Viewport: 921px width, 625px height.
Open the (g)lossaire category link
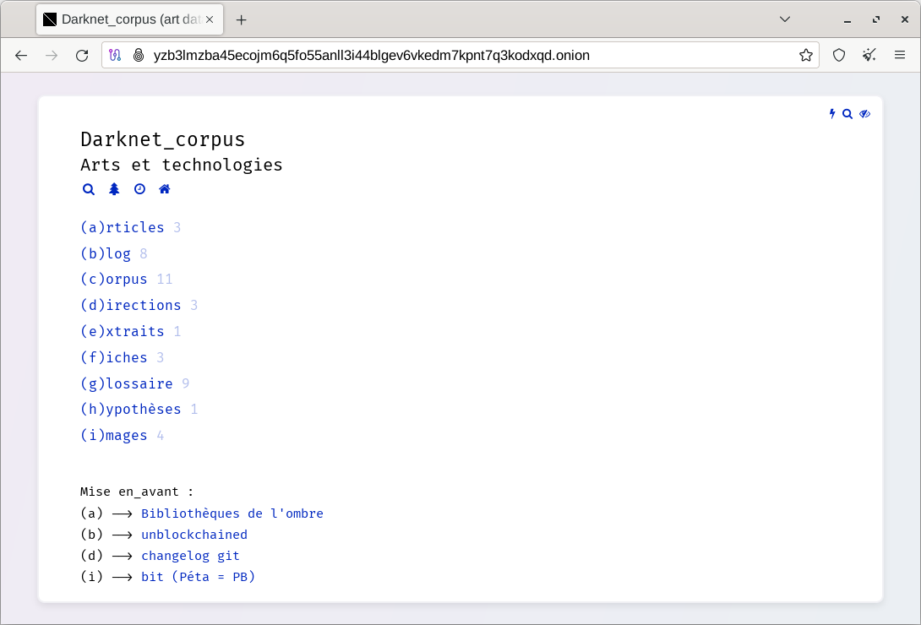pyautogui.click(x=127, y=383)
